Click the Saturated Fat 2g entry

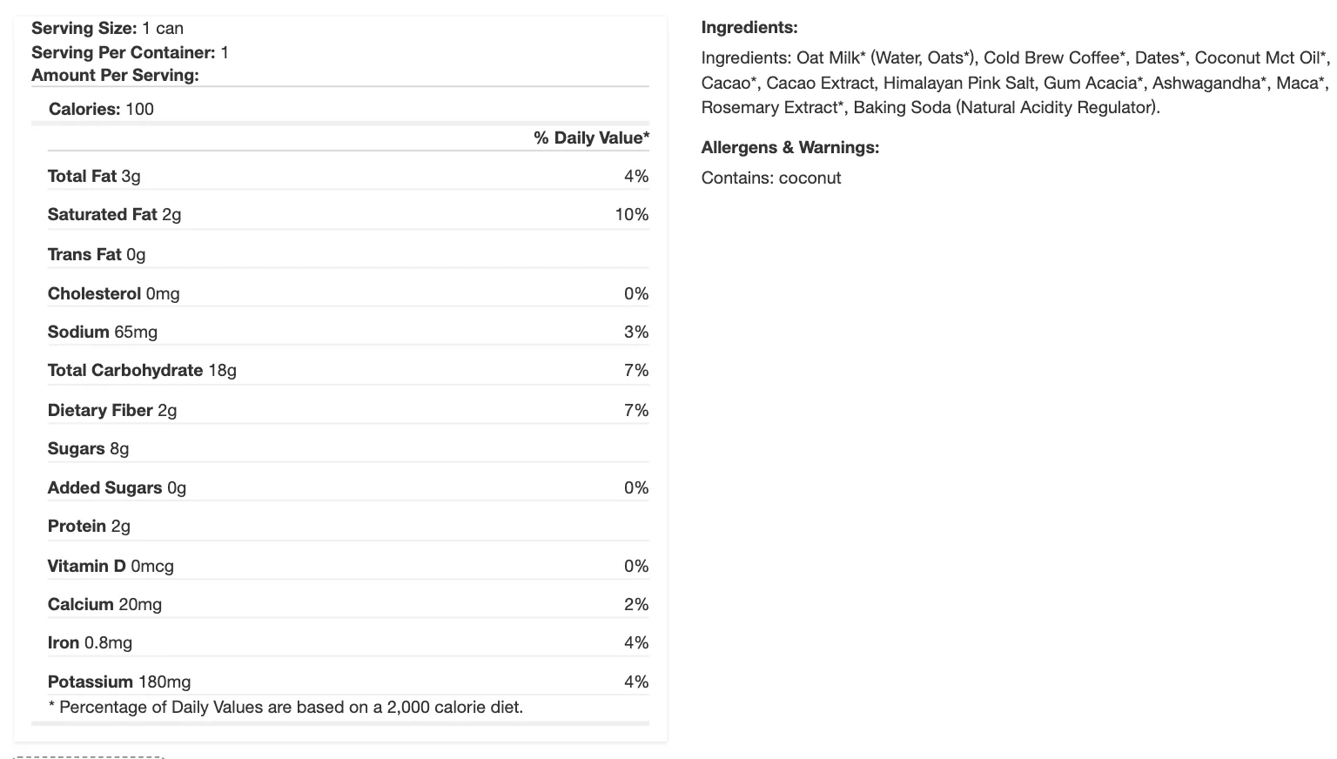114,214
